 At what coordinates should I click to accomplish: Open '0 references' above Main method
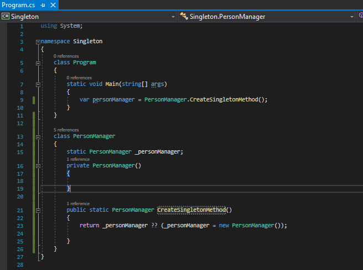pos(79,78)
